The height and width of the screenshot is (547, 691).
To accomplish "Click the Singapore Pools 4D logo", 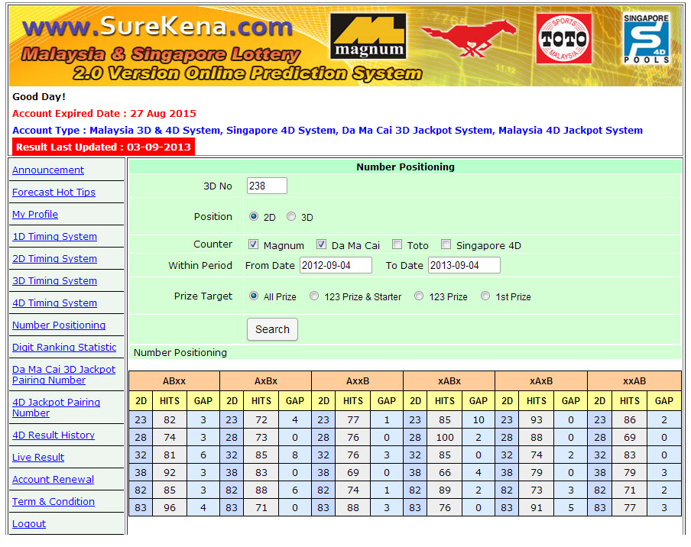I will click(x=647, y=38).
